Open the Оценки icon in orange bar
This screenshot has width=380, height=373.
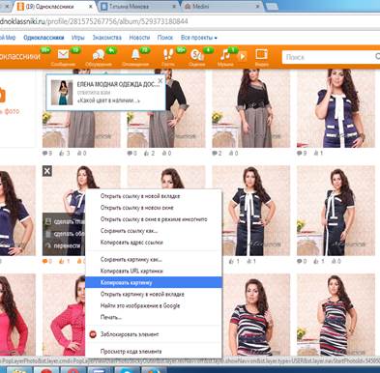point(196,55)
